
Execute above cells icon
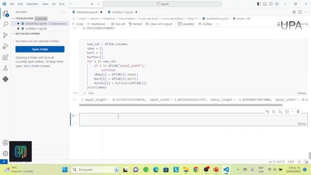274,112
